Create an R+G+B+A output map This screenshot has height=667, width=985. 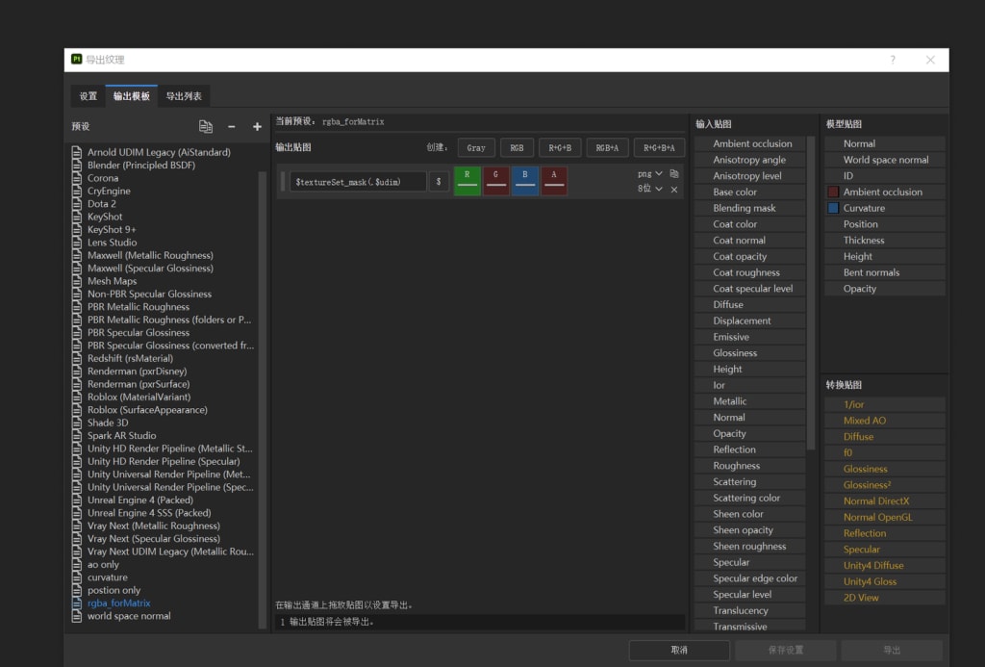[x=659, y=147]
